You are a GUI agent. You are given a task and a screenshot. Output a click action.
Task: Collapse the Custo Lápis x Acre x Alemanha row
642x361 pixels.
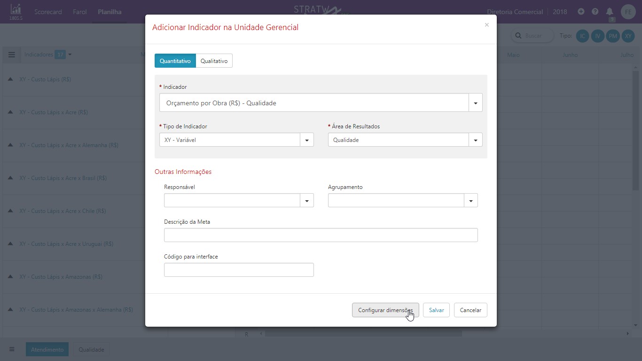(10, 145)
